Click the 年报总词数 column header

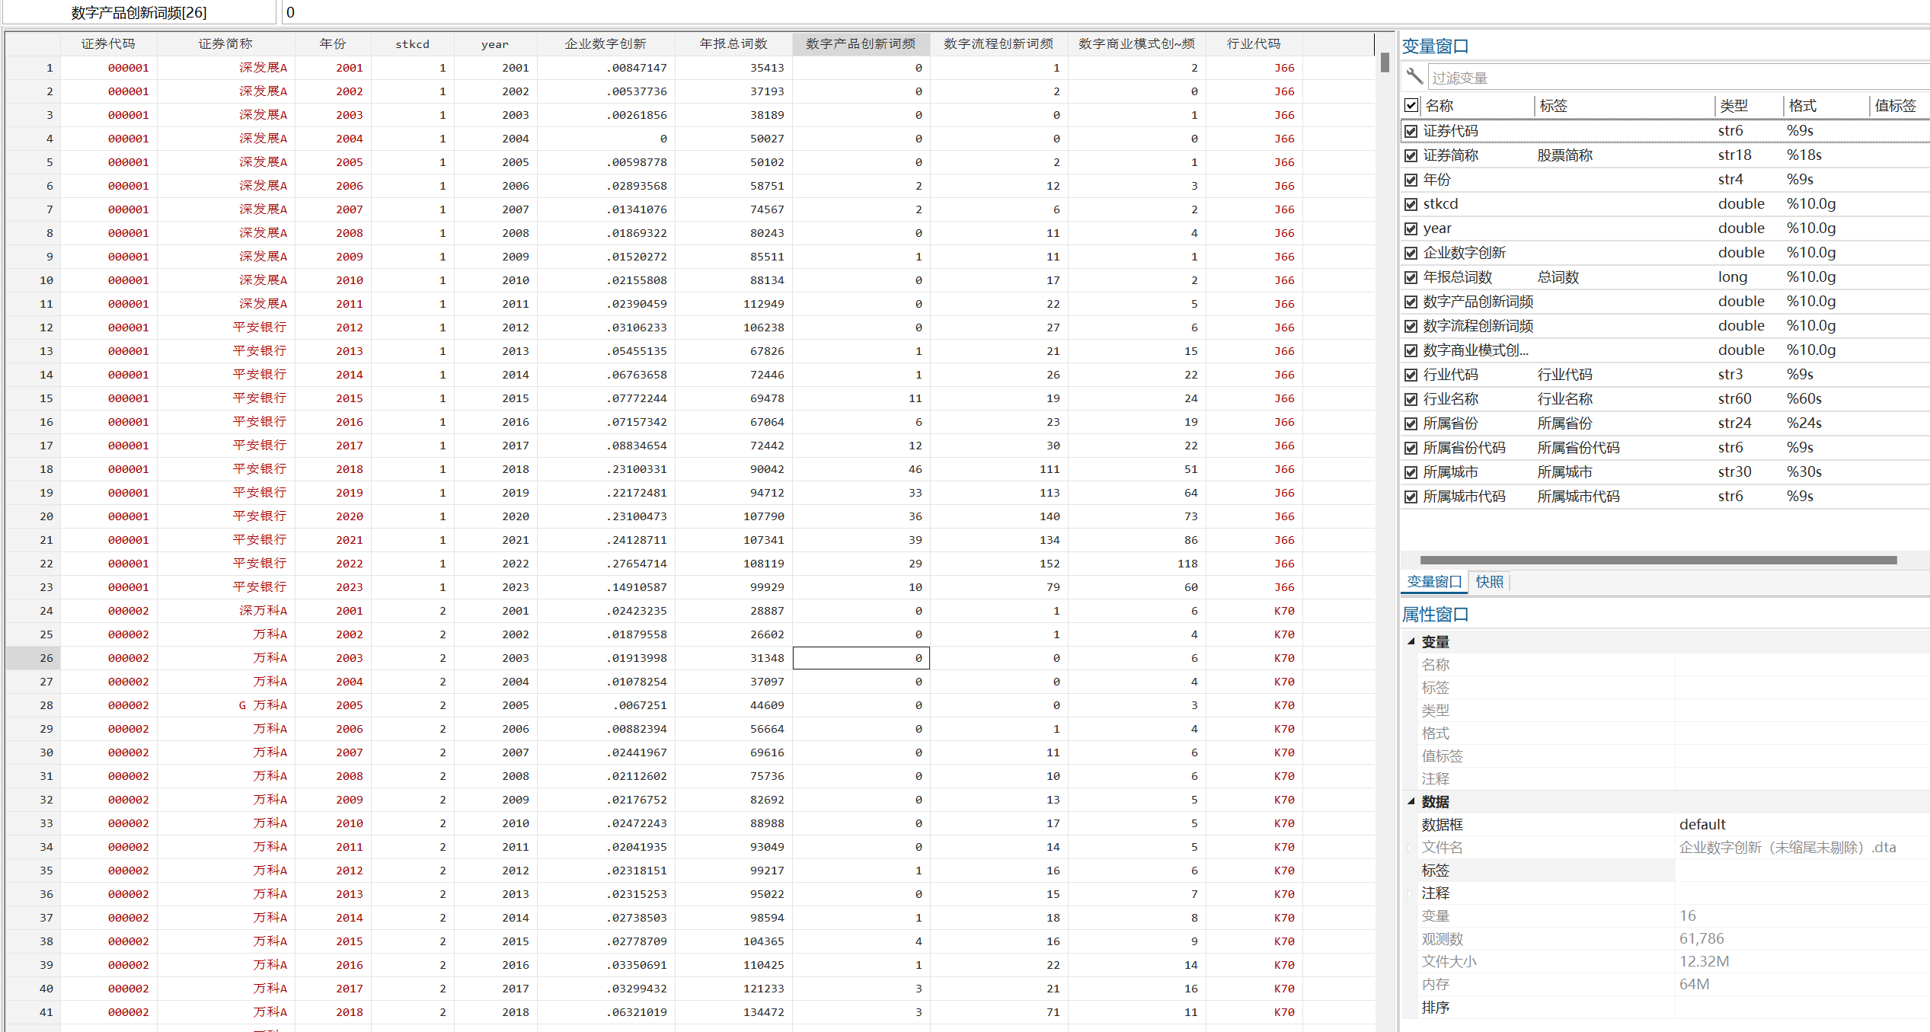pyautogui.click(x=733, y=44)
